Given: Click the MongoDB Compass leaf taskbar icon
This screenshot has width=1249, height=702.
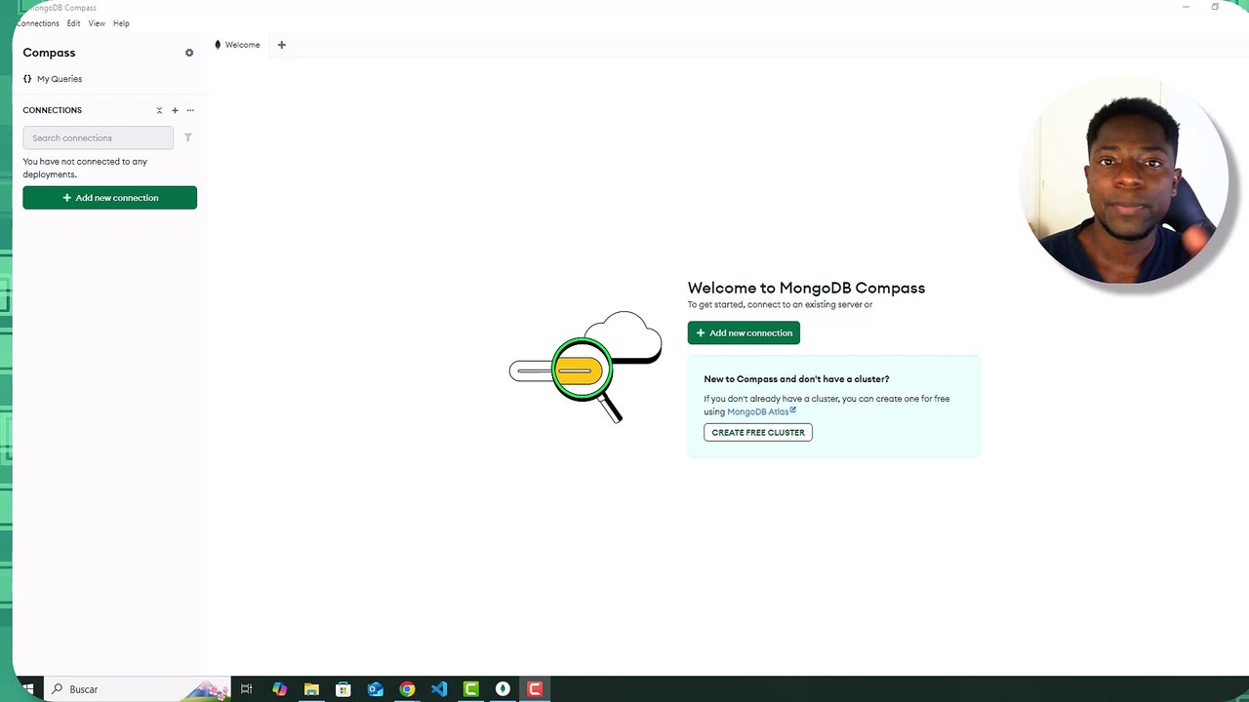Looking at the screenshot, I should (x=503, y=689).
